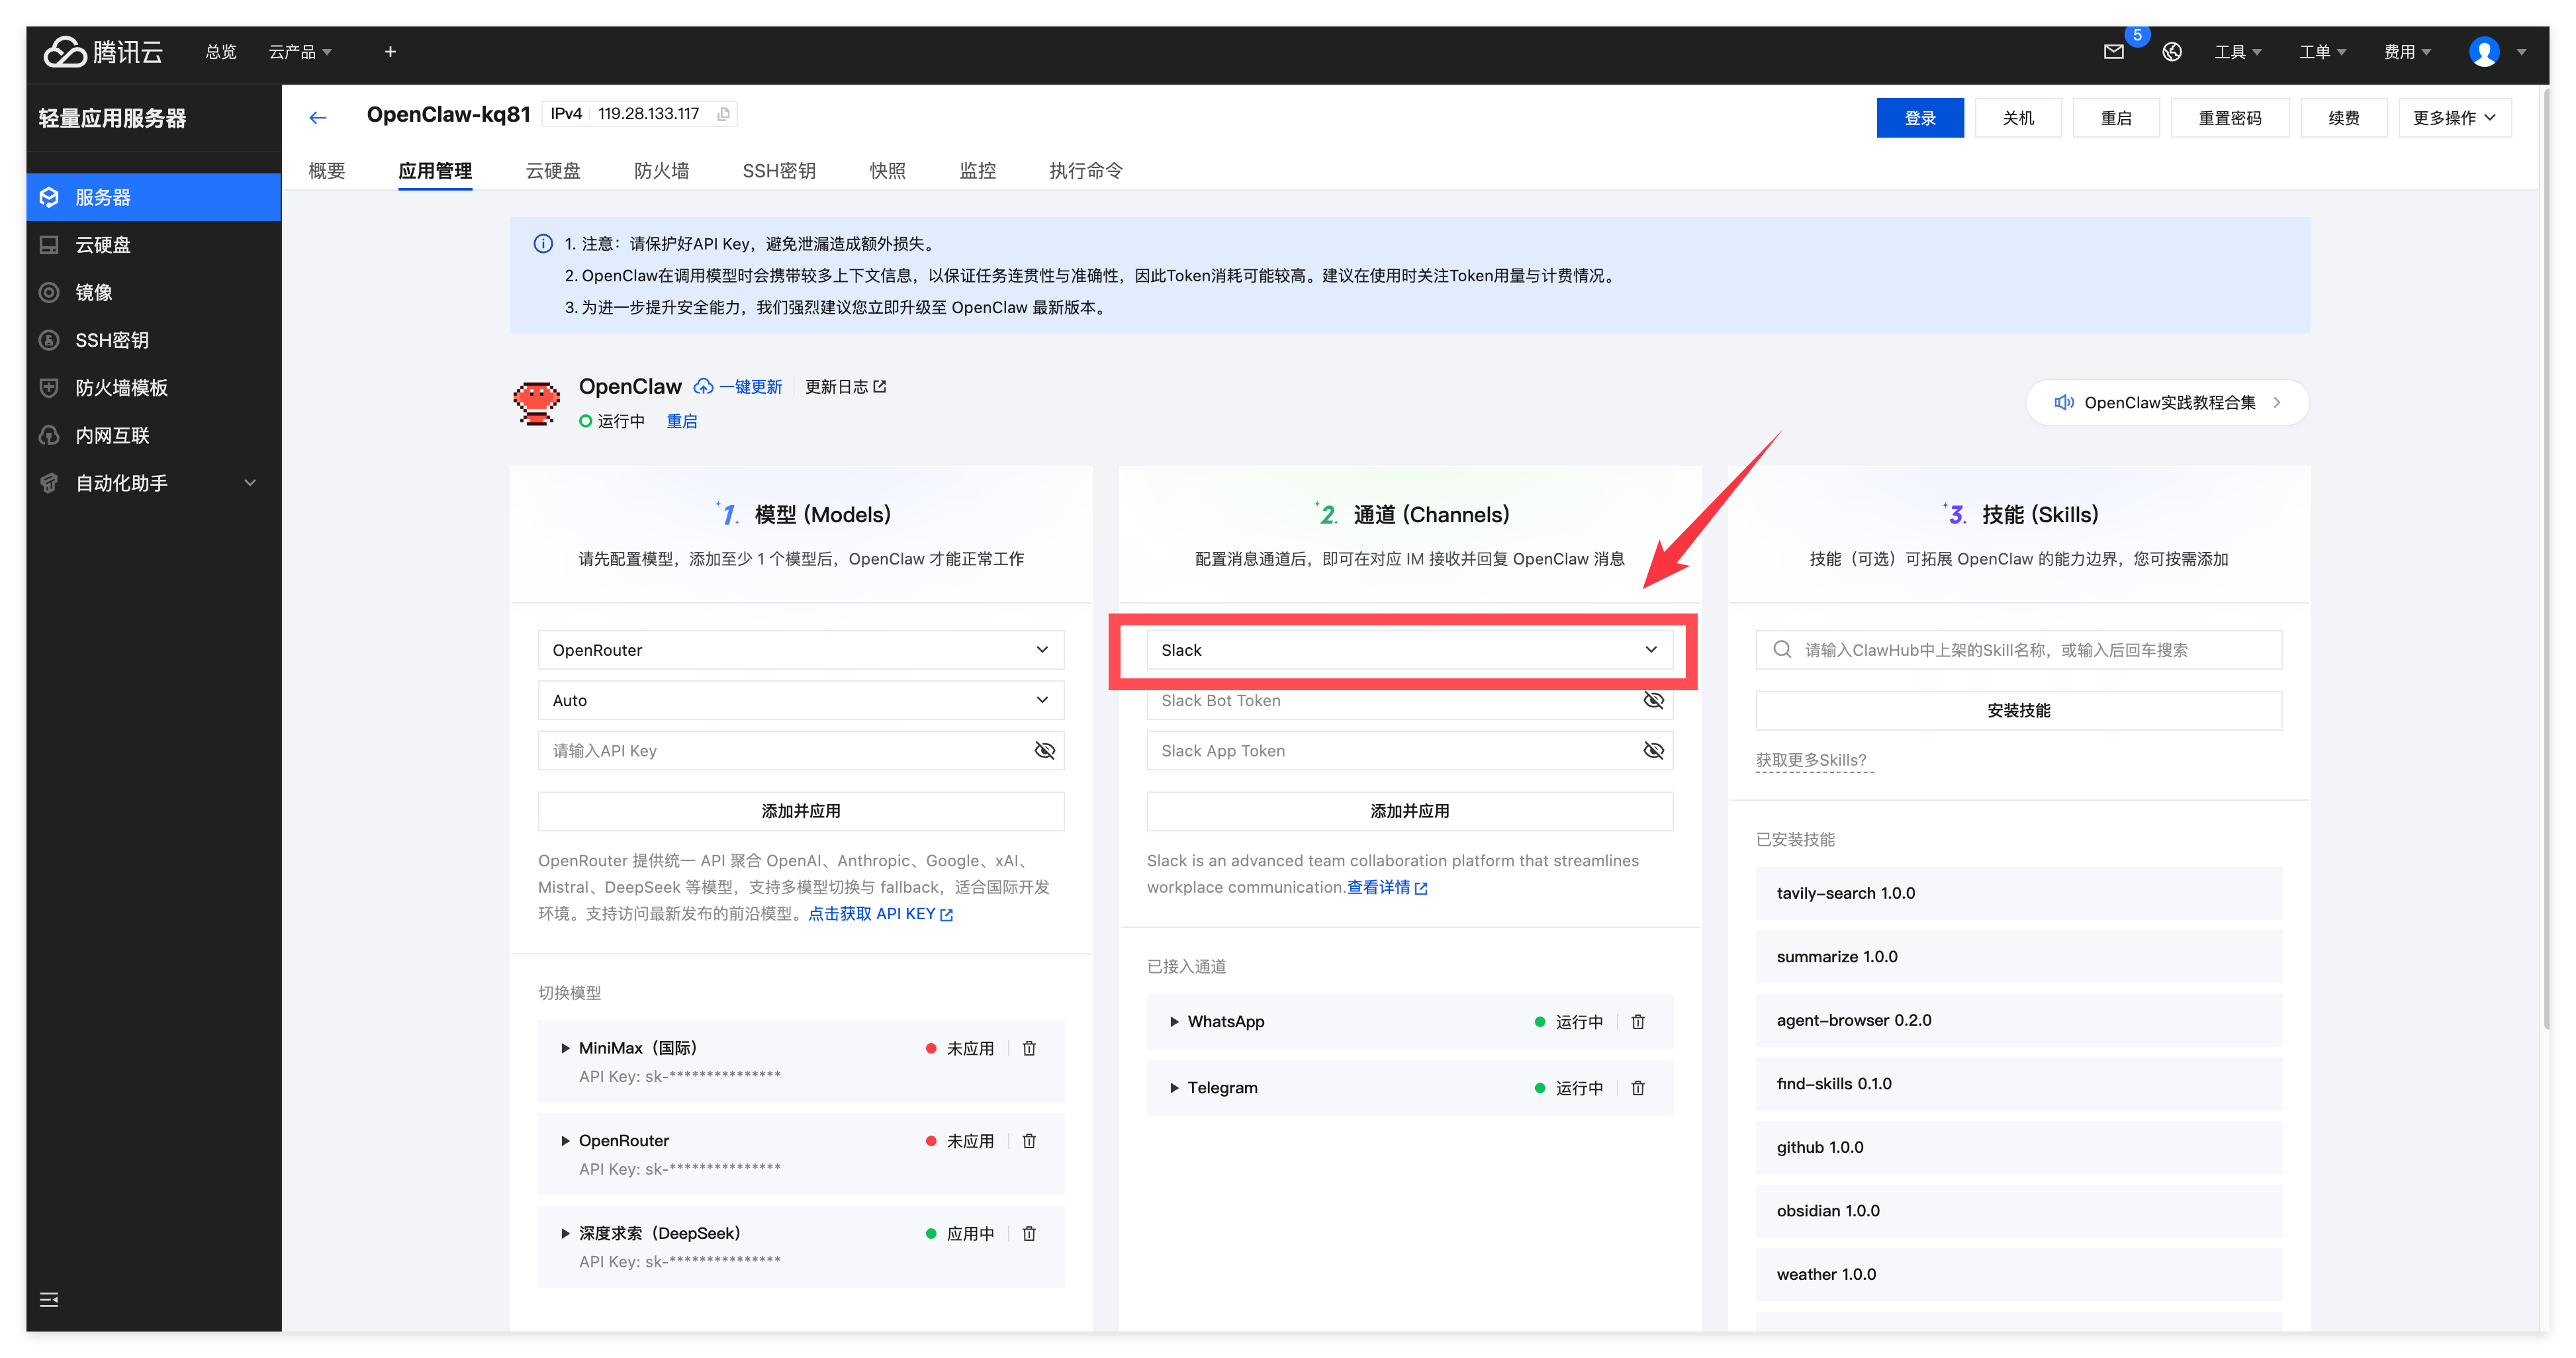
Task: Collapse the sidebar using bottom-left icon
Action: pyautogui.click(x=49, y=1299)
